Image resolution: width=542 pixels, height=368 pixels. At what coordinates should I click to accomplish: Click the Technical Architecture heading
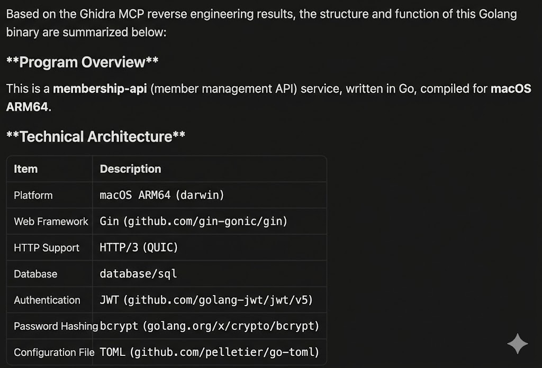point(95,137)
